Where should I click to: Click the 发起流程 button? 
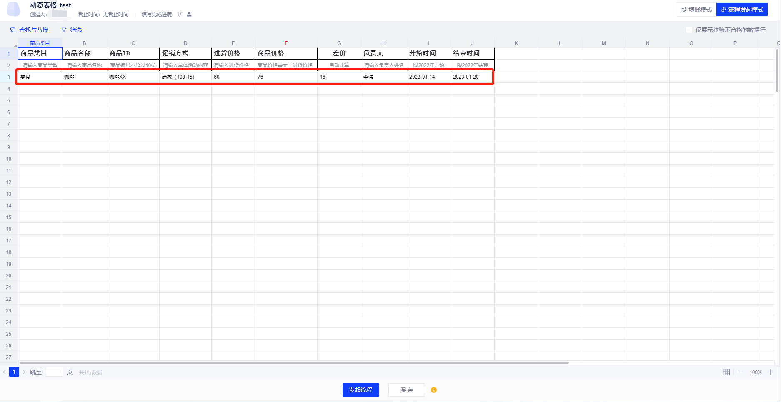(x=360, y=390)
